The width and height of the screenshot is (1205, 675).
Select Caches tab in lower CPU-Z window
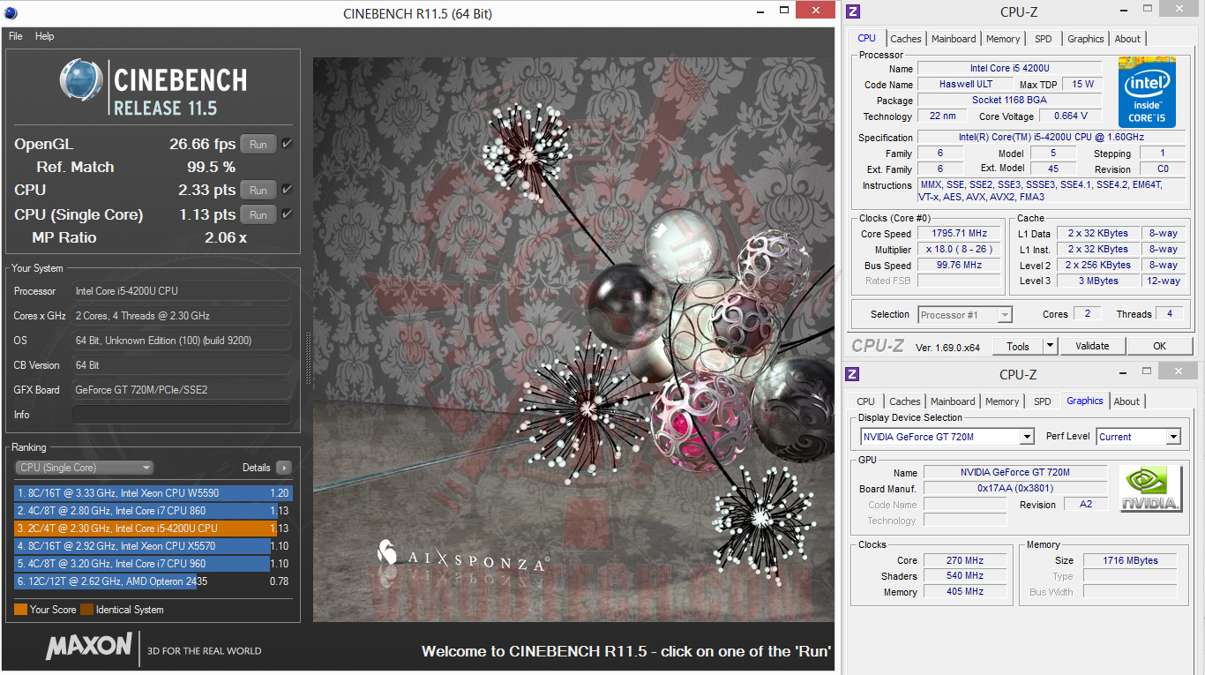coord(905,401)
